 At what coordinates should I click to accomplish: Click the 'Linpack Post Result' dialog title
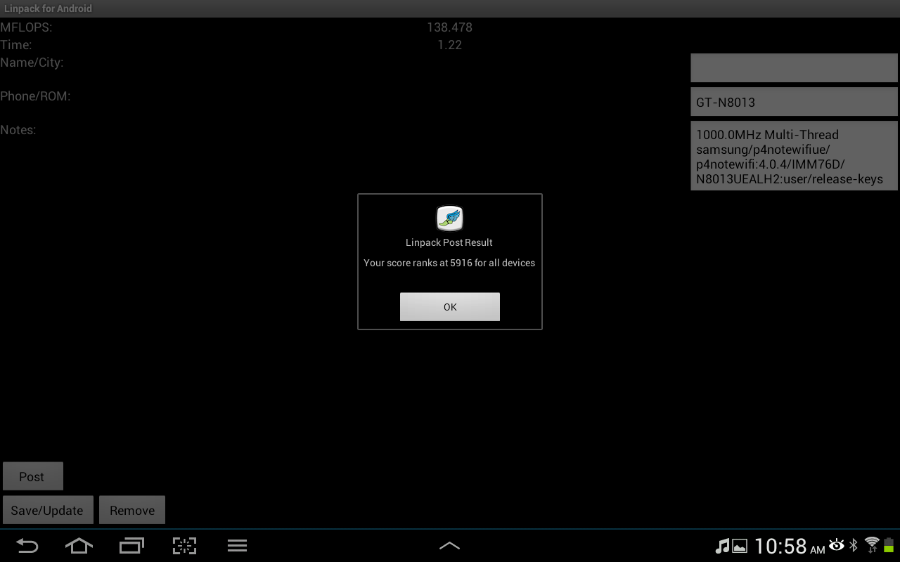pyautogui.click(x=449, y=242)
